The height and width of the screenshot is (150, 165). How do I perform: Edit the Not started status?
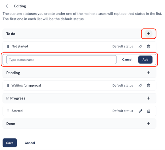click(x=140, y=47)
